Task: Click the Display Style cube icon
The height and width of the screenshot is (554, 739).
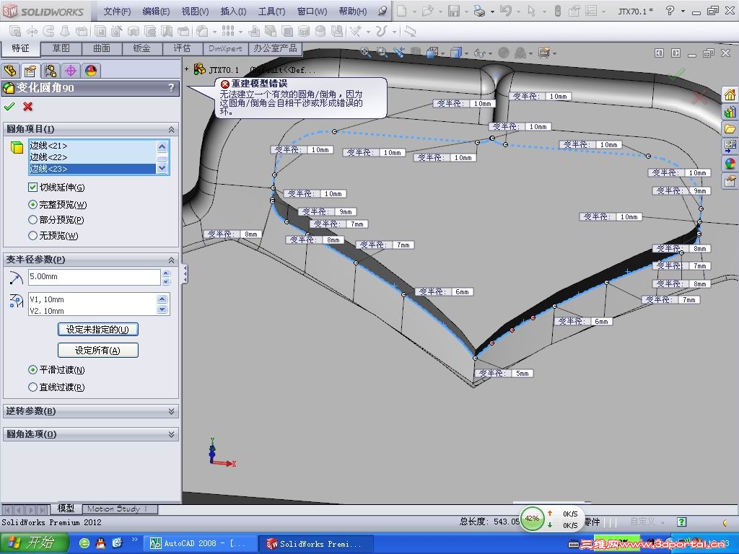Action: [x=456, y=52]
